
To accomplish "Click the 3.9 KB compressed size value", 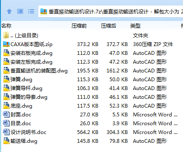I will click(x=120, y=124).
